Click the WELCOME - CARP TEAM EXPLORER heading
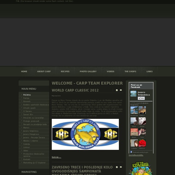 87,83
